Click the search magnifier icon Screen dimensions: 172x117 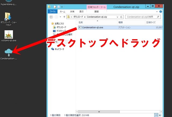[x=158, y=17]
